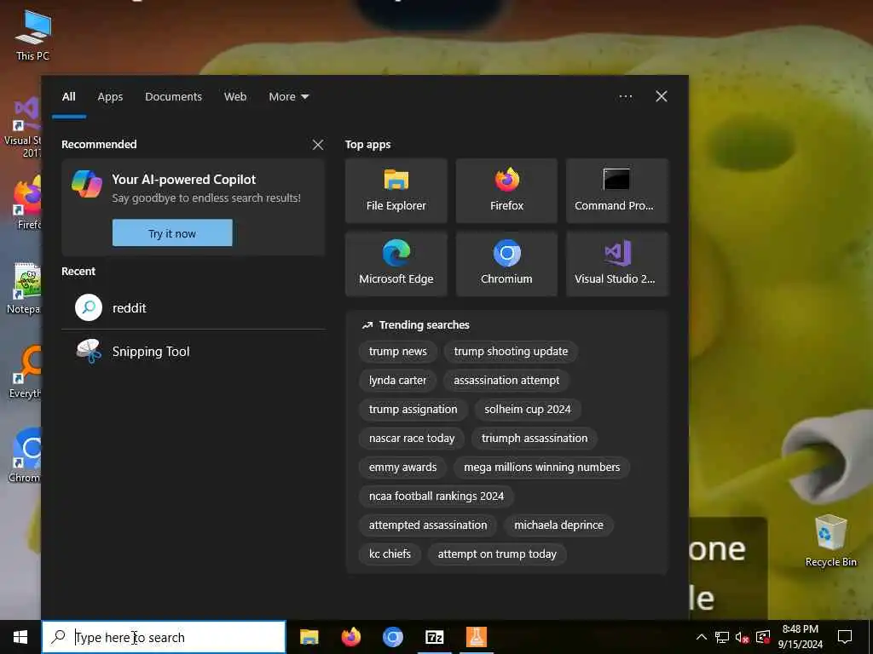Open Chromium desktop shortcut

(x=25, y=455)
